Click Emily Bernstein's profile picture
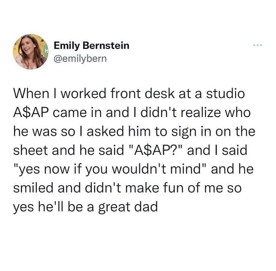The height and width of the screenshot is (271, 276). [29, 51]
